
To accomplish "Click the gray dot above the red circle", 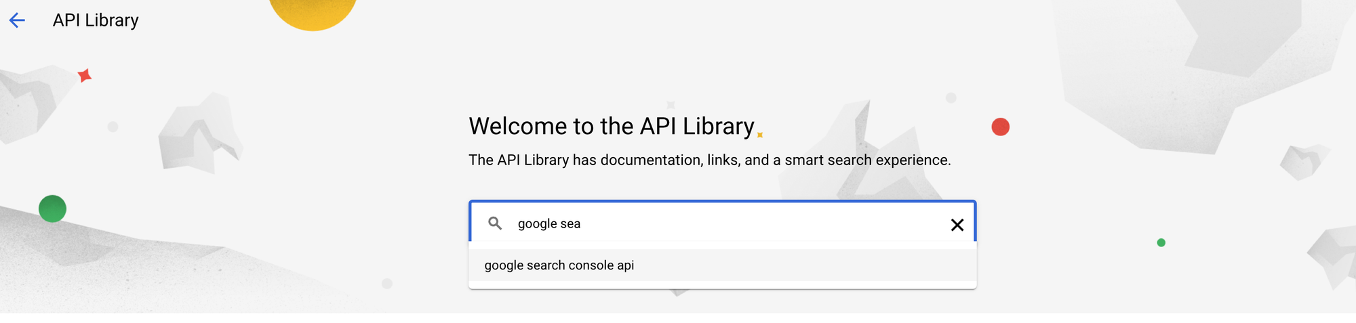I will pyautogui.click(x=951, y=98).
